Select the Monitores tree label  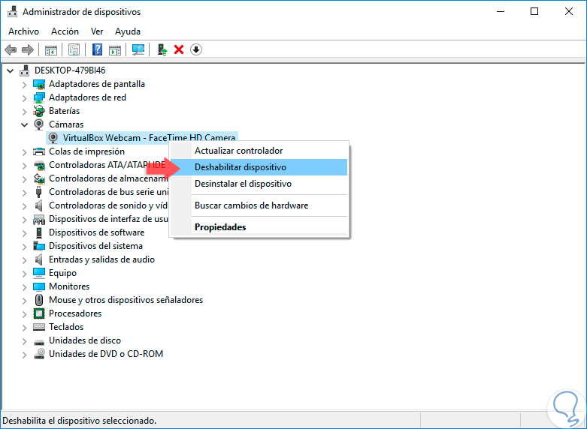click(69, 286)
